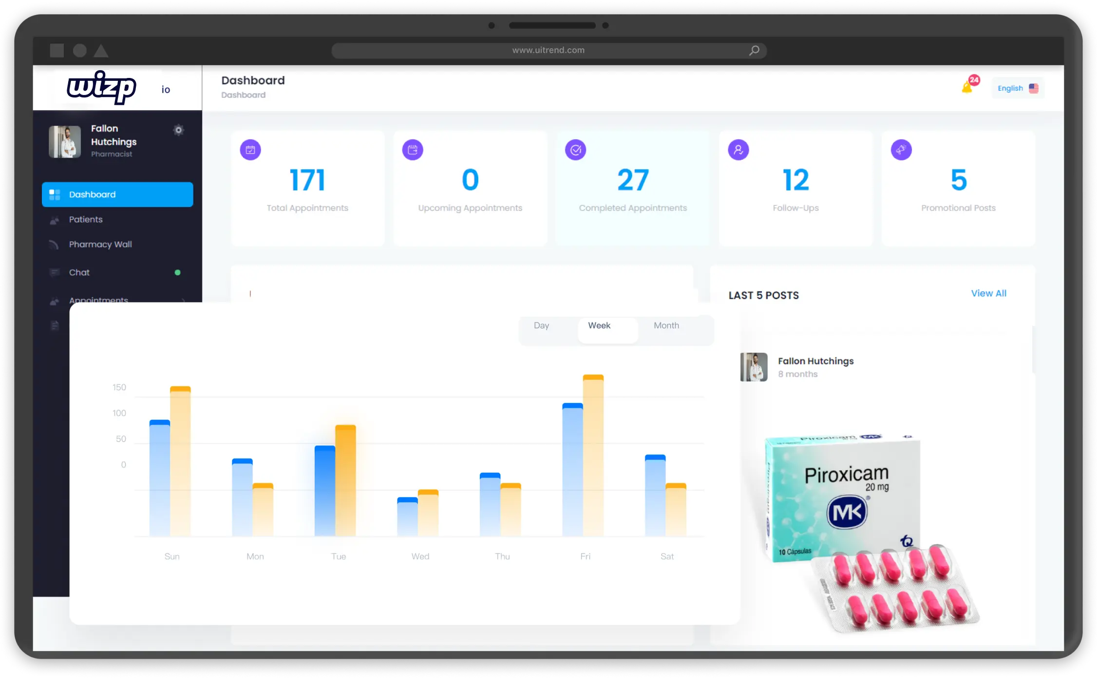Viewport: 1097px width, 688px height.
Task: Click the Tuesday blue bar in chart
Action: click(x=325, y=491)
